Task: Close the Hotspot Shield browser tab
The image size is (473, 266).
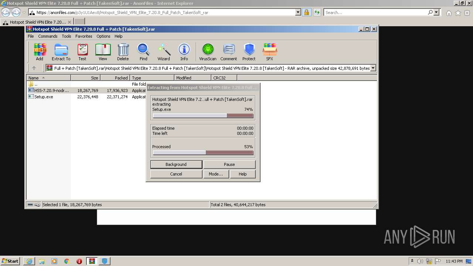Action: point(69,22)
